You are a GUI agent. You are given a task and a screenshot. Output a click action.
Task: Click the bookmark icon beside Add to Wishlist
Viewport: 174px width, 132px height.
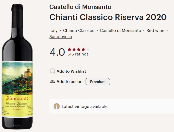click(x=53, y=71)
